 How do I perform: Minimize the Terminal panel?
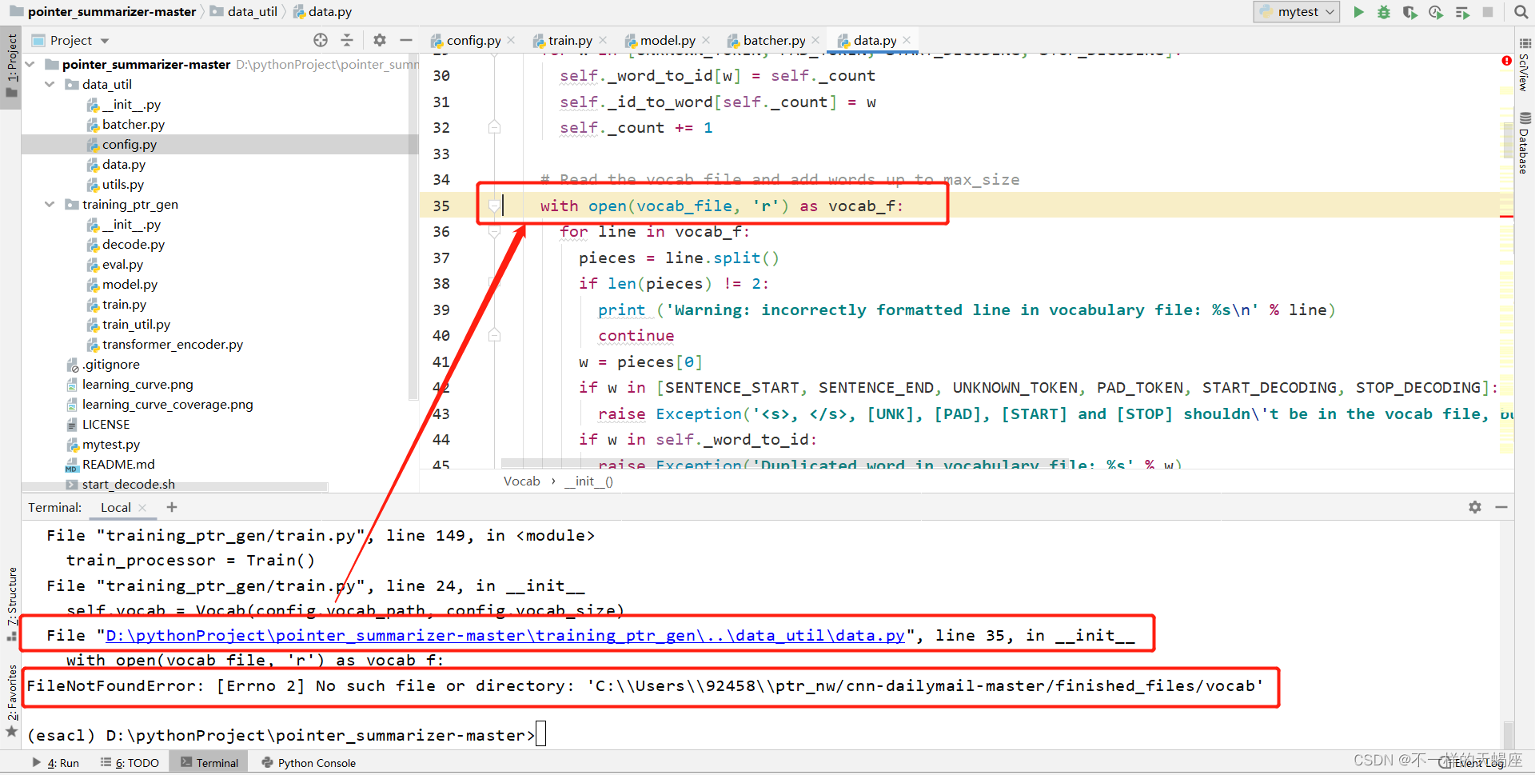(x=1501, y=507)
